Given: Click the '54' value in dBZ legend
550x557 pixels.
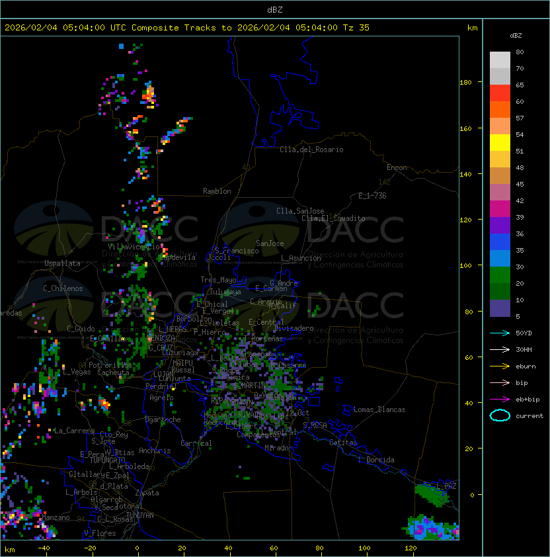Looking at the screenshot, I should [520, 135].
